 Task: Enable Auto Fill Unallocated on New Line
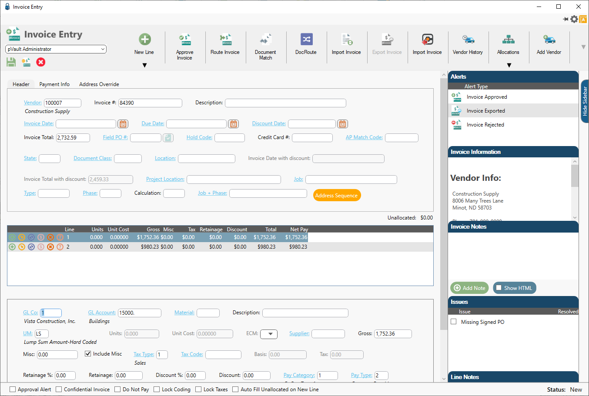coord(235,389)
